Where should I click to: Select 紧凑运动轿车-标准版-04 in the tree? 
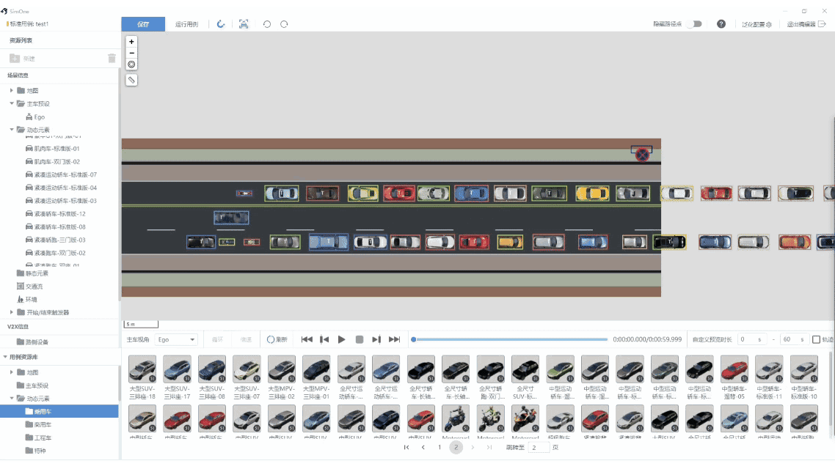[61, 188]
